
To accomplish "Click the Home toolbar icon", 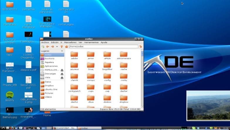I will pos(66,47).
